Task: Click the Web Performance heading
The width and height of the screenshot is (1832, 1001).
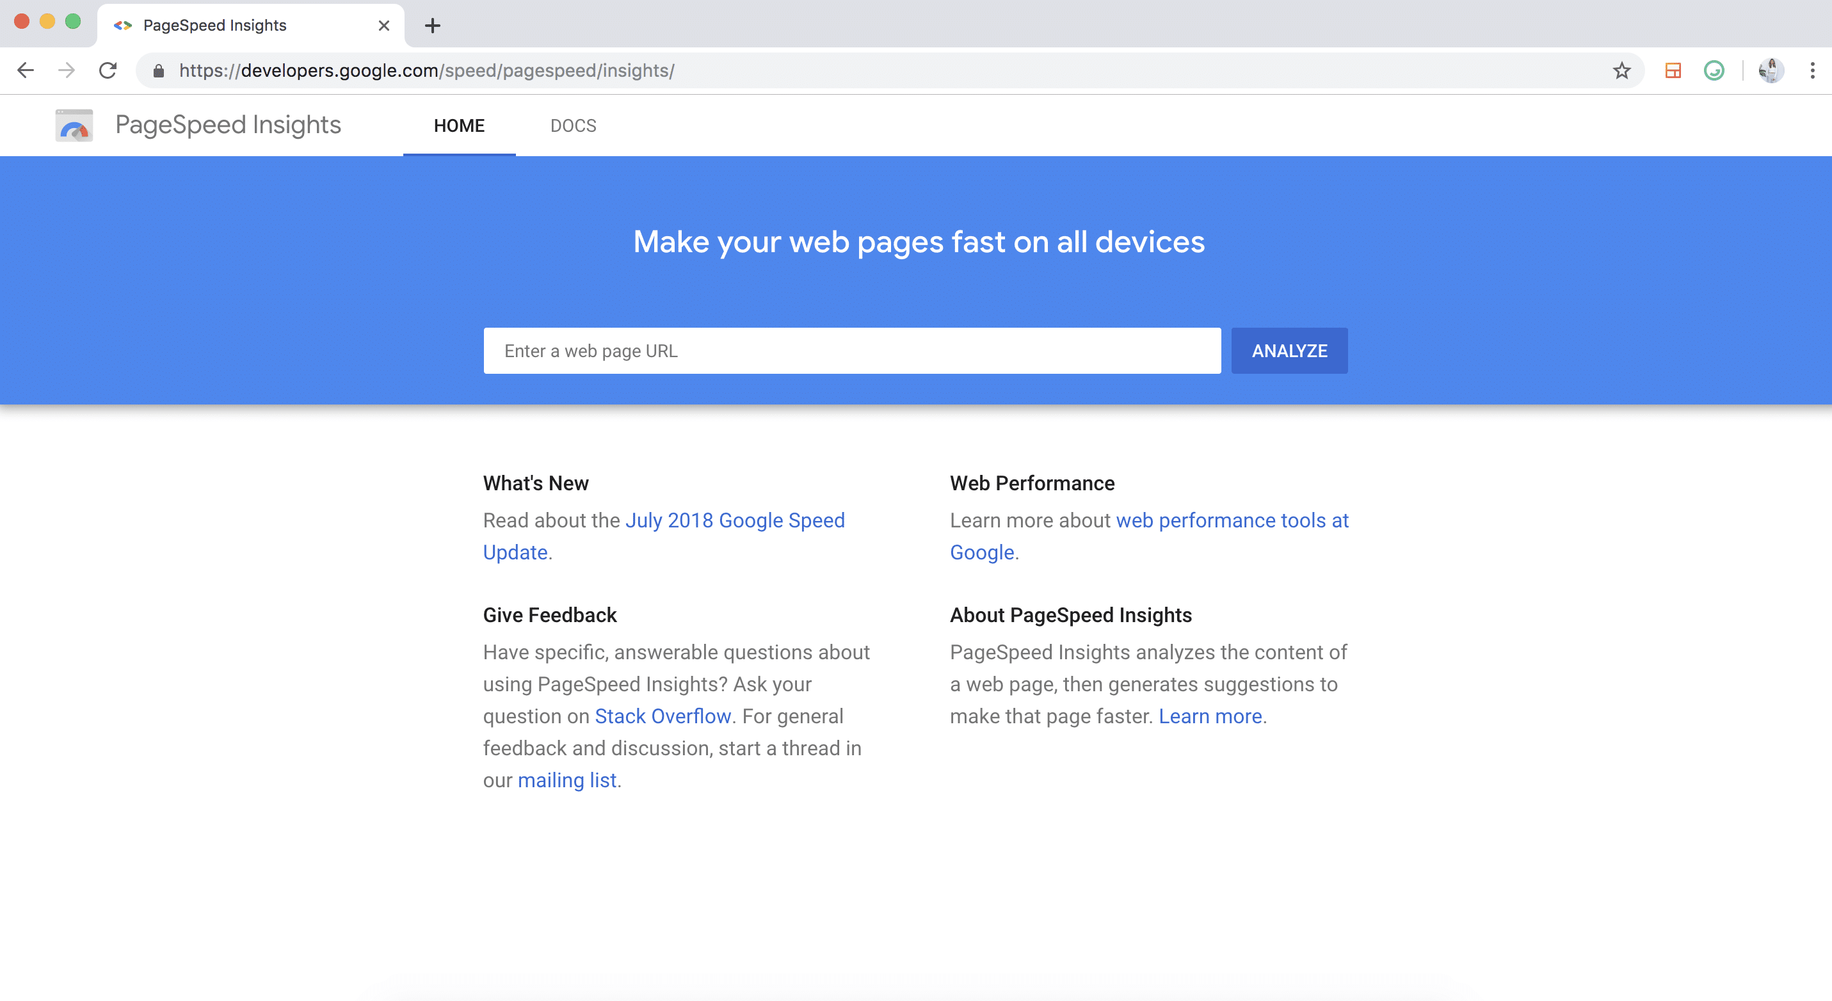Action: pyautogui.click(x=1032, y=483)
